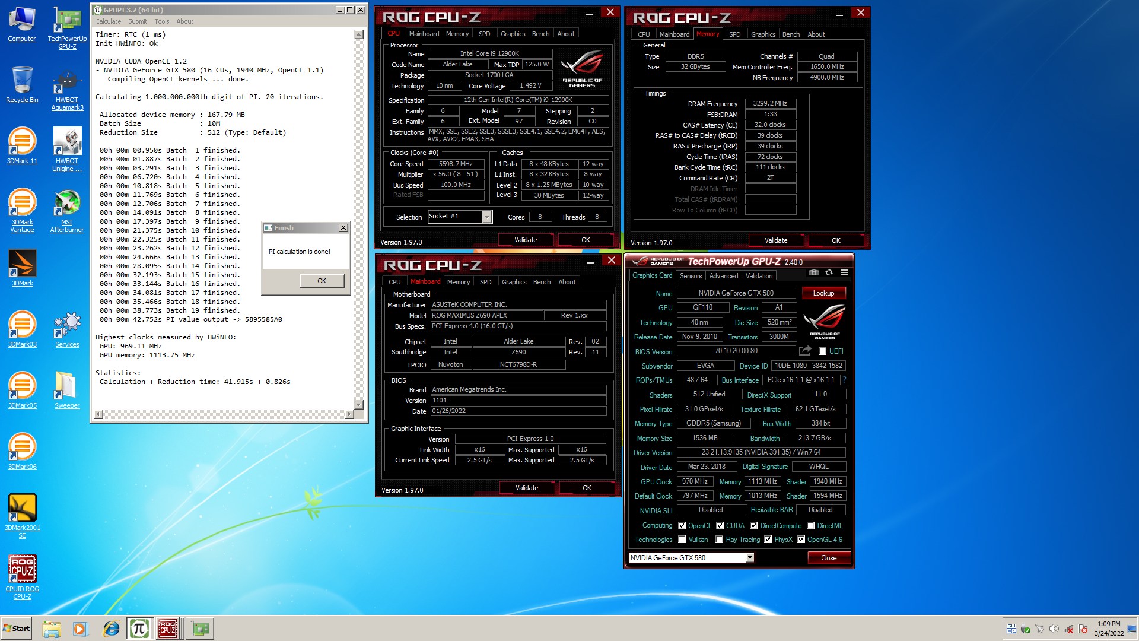
Task: Launch 3DMark2001 SE shortcut
Action: pos(22,516)
